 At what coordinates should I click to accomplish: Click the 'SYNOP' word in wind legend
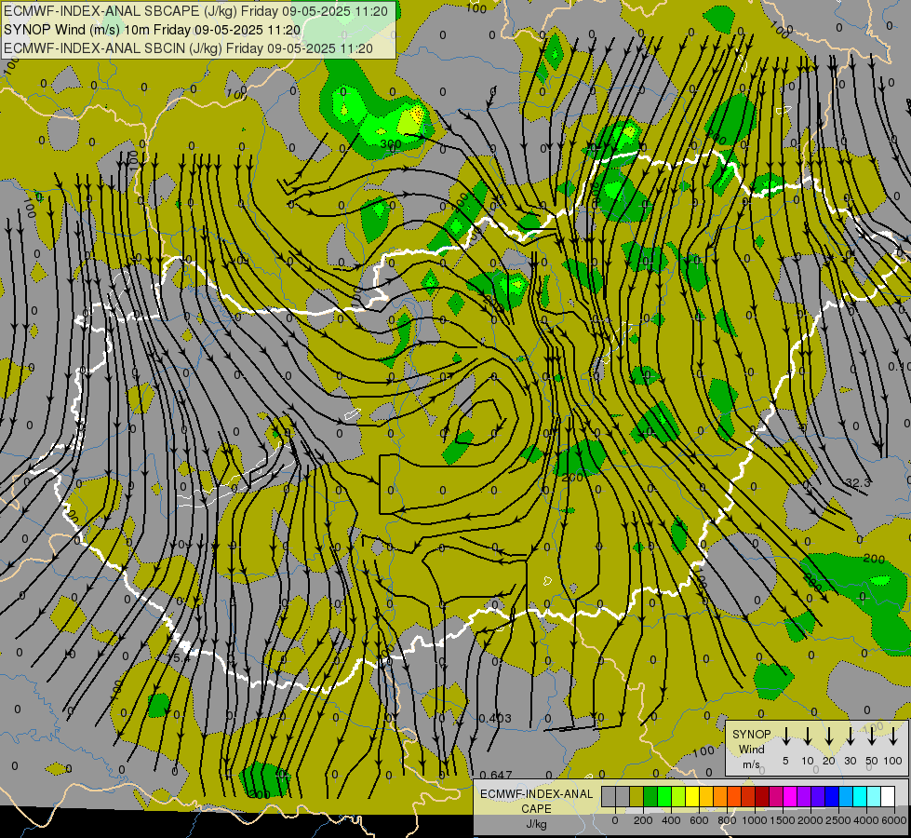(751, 734)
